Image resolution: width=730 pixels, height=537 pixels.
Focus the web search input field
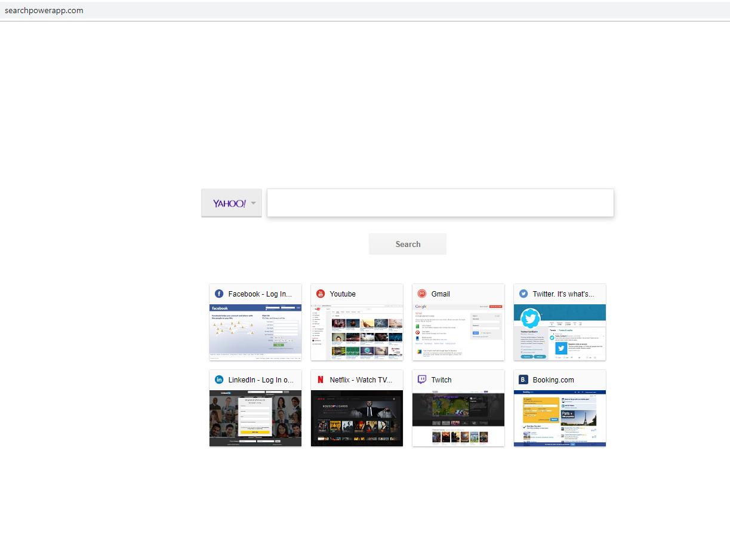pos(441,203)
